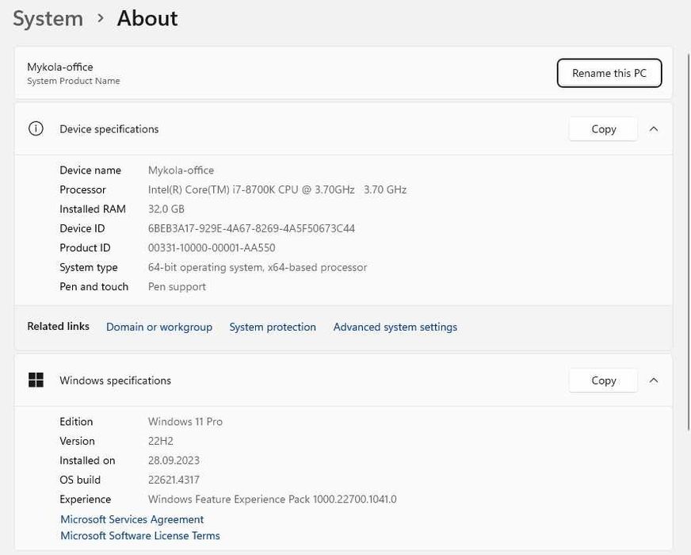Viewport: 691px width, 555px height.
Task: Click the Mykola-office PC name at top
Action: (60, 67)
